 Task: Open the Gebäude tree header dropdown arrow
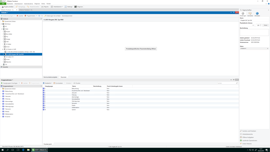[x=41, y=19]
